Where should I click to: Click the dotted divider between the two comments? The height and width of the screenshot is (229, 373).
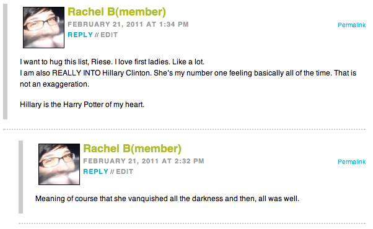pyautogui.click(x=185, y=129)
